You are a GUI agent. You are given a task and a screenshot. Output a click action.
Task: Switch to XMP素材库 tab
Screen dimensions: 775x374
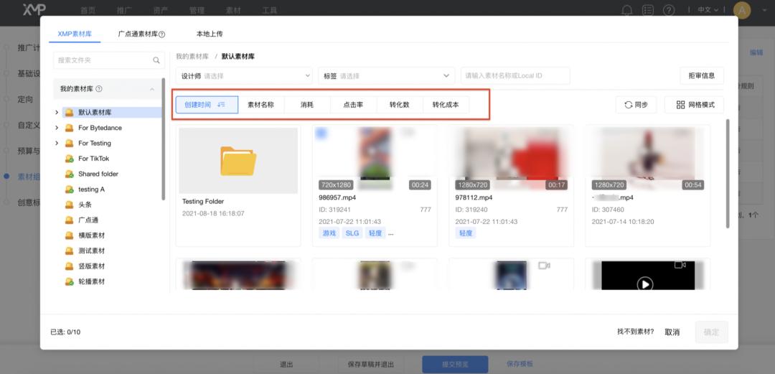(75, 34)
